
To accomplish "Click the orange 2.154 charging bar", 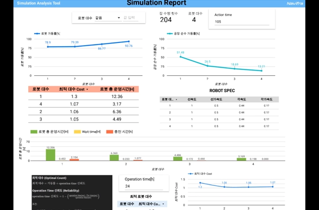I will click(74, 160).
